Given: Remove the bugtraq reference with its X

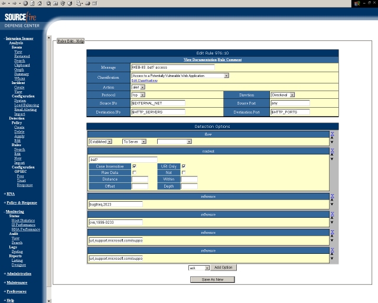Looking at the screenshot, I should [332, 196].
